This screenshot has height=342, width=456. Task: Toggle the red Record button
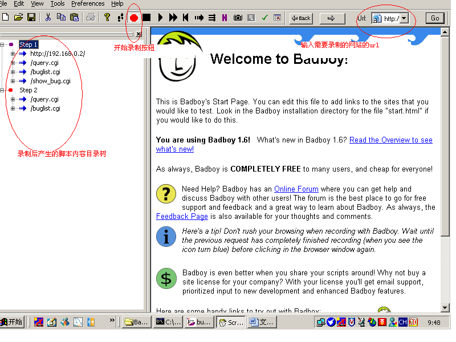134,18
